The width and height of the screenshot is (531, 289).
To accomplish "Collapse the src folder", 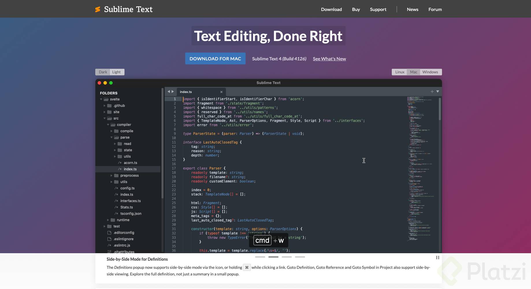I will point(105,118).
